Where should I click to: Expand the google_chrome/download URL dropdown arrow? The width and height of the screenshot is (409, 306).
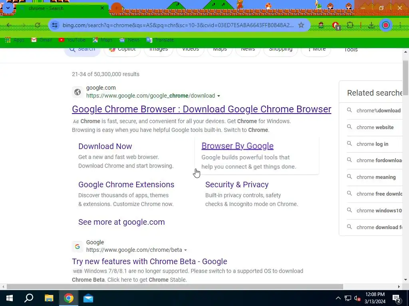tap(218, 96)
